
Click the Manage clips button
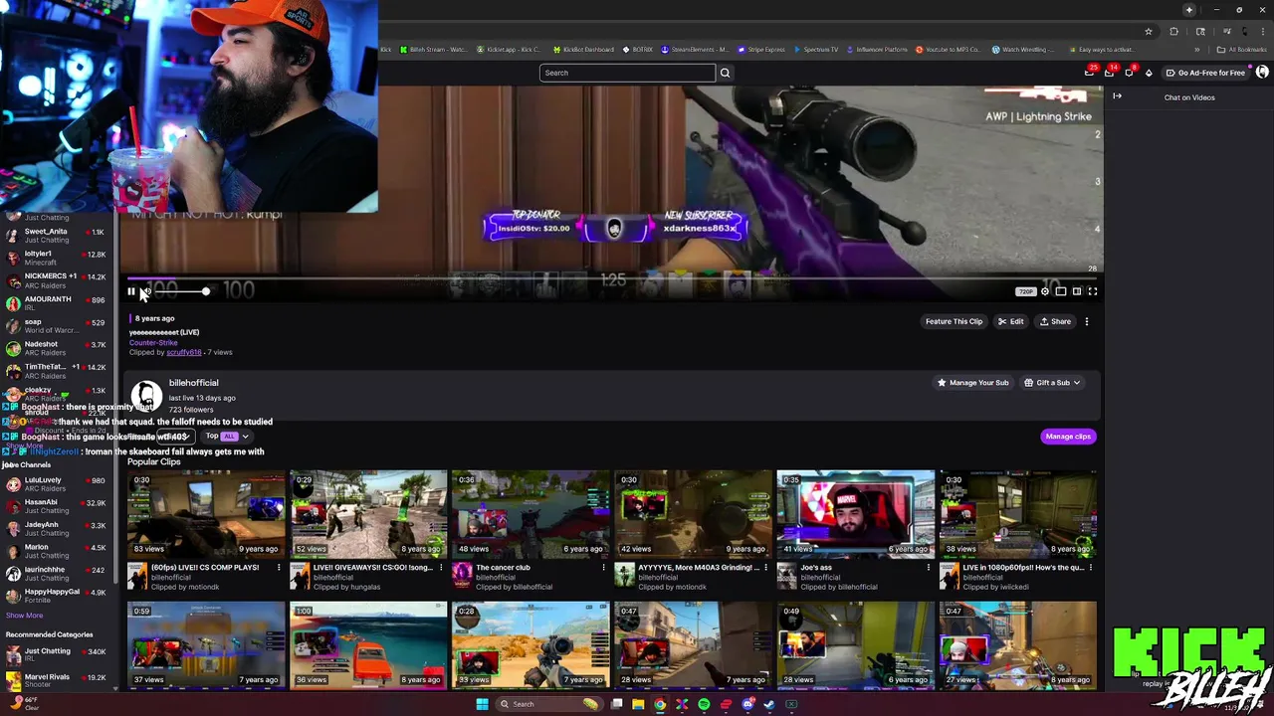pos(1068,437)
